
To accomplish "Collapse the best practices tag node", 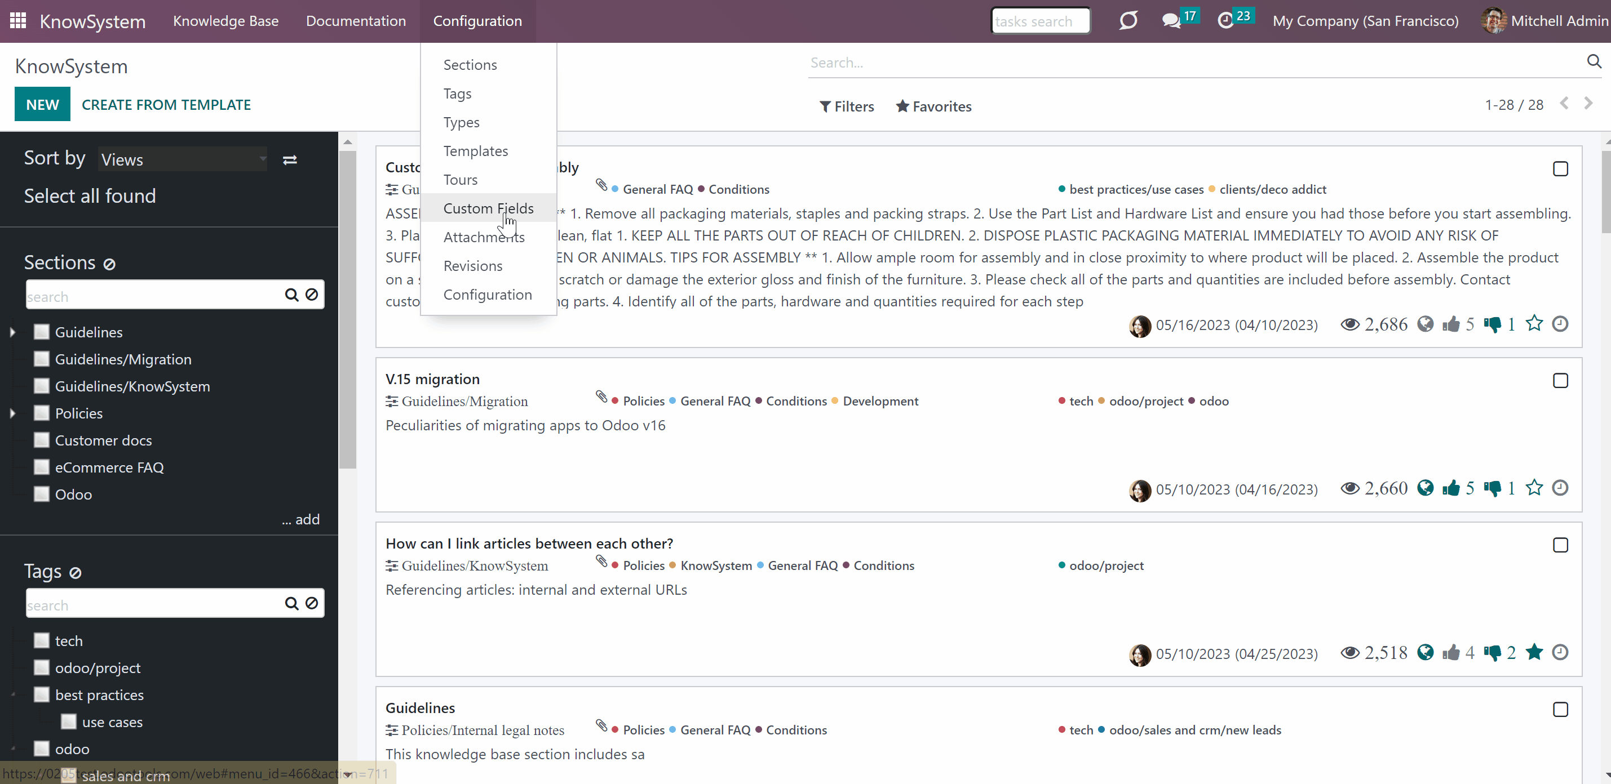I will (x=12, y=695).
